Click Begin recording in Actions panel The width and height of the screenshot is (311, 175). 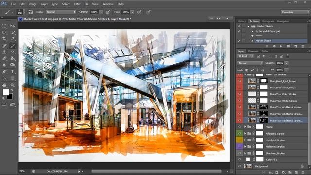(274, 46)
